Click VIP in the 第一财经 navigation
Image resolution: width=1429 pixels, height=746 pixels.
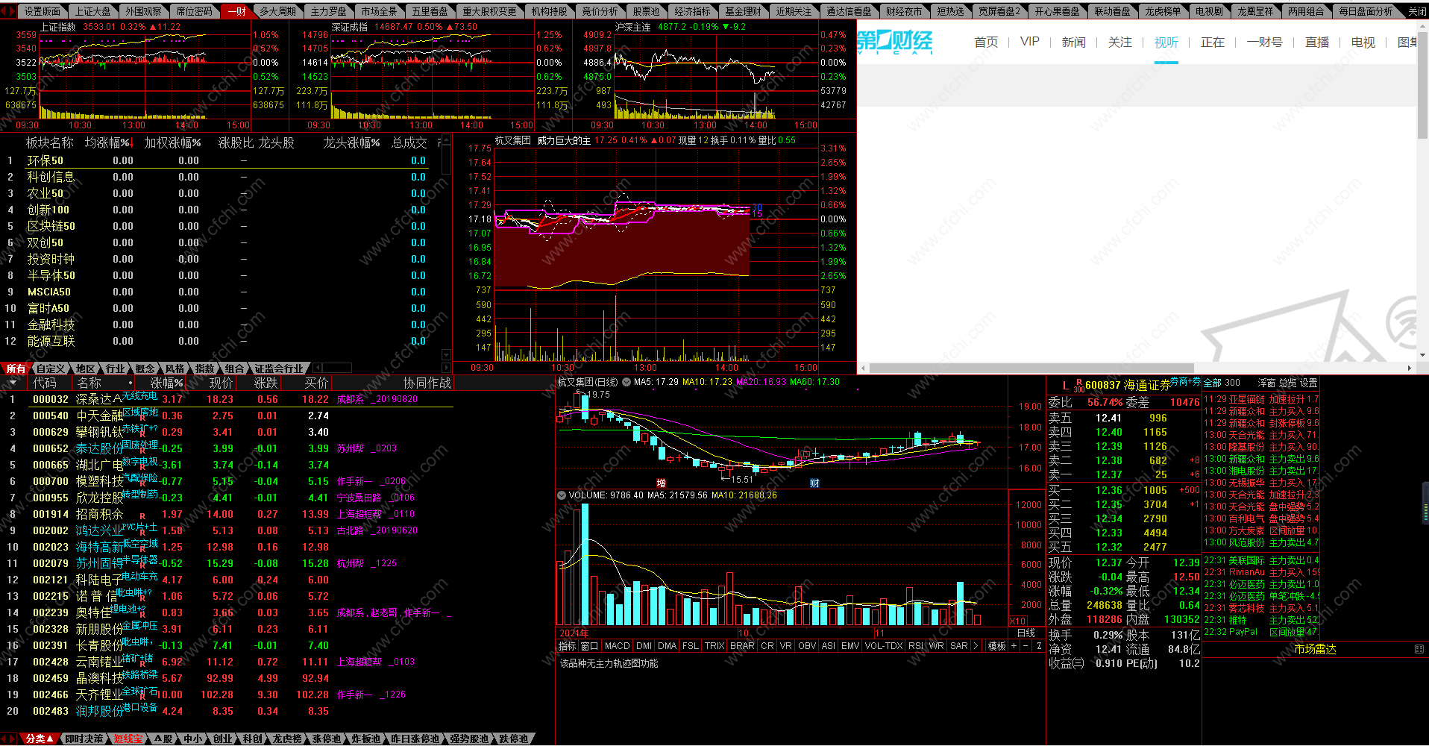(x=1030, y=42)
